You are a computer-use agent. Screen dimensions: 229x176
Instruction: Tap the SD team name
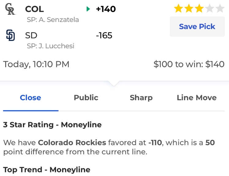point(31,35)
